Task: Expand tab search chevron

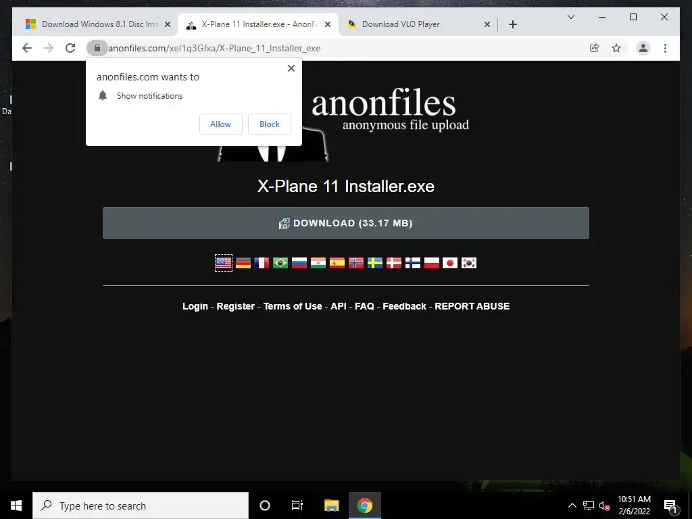Action: click(570, 17)
